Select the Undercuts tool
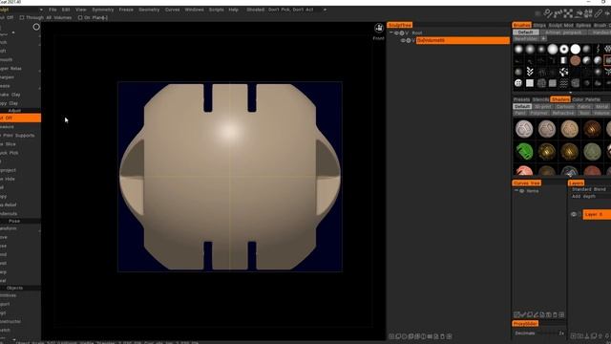Screen dimensions: 611x344 tap(20, 214)
